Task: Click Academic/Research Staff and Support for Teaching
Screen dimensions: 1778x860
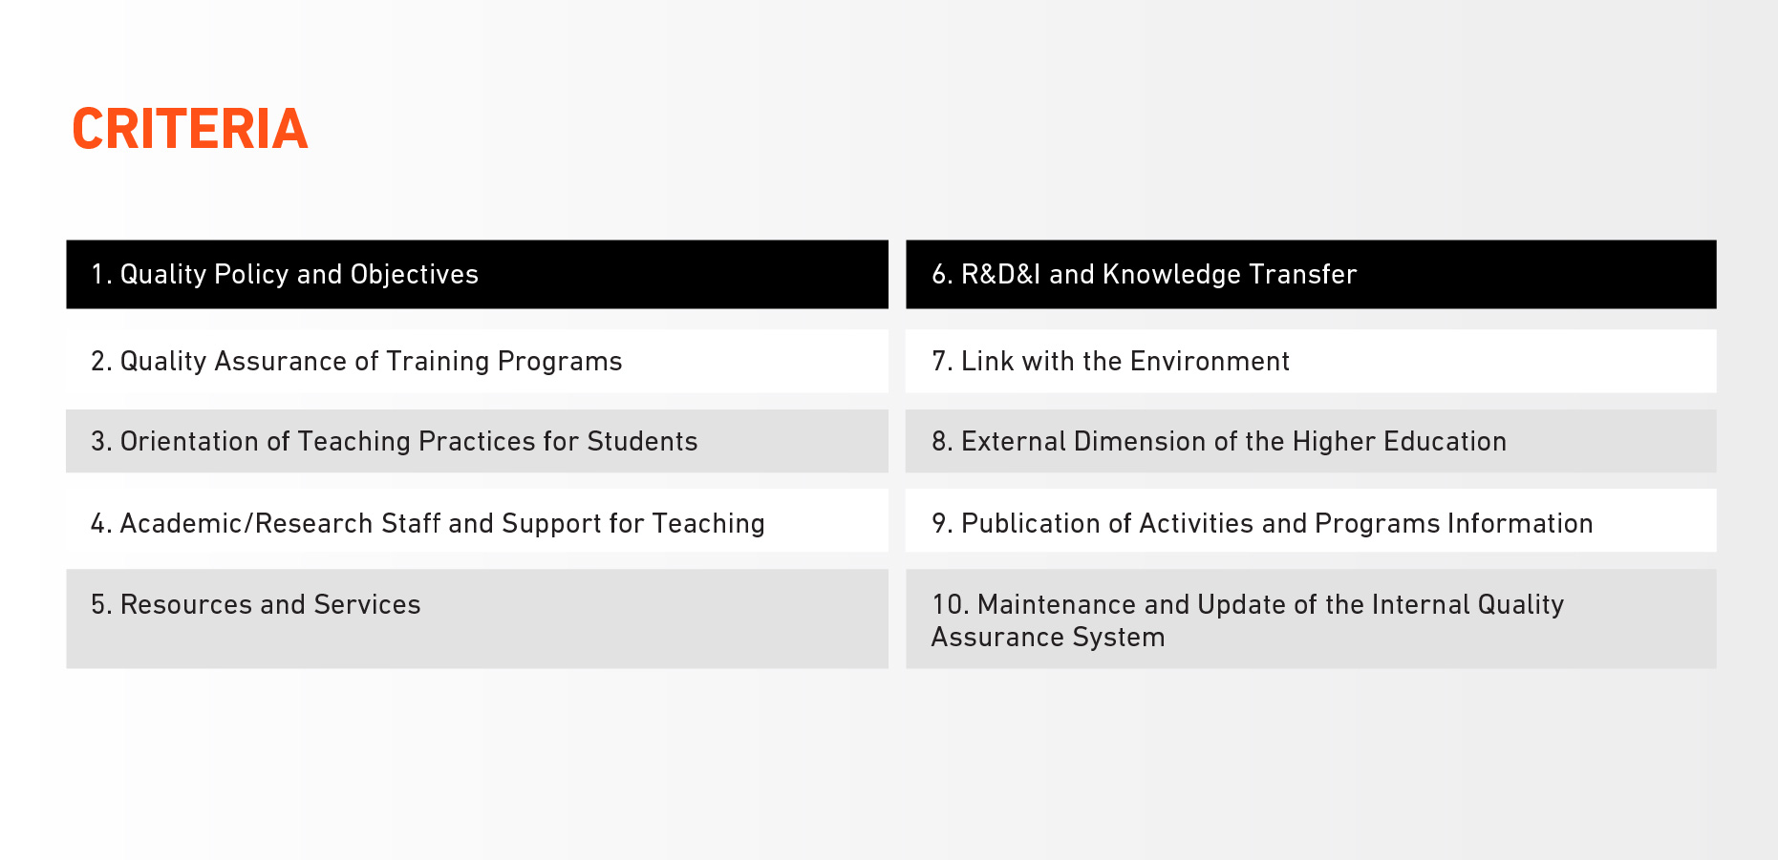Action: [x=476, y=523]
